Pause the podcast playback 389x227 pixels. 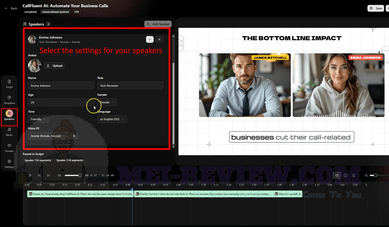(30, 175)
